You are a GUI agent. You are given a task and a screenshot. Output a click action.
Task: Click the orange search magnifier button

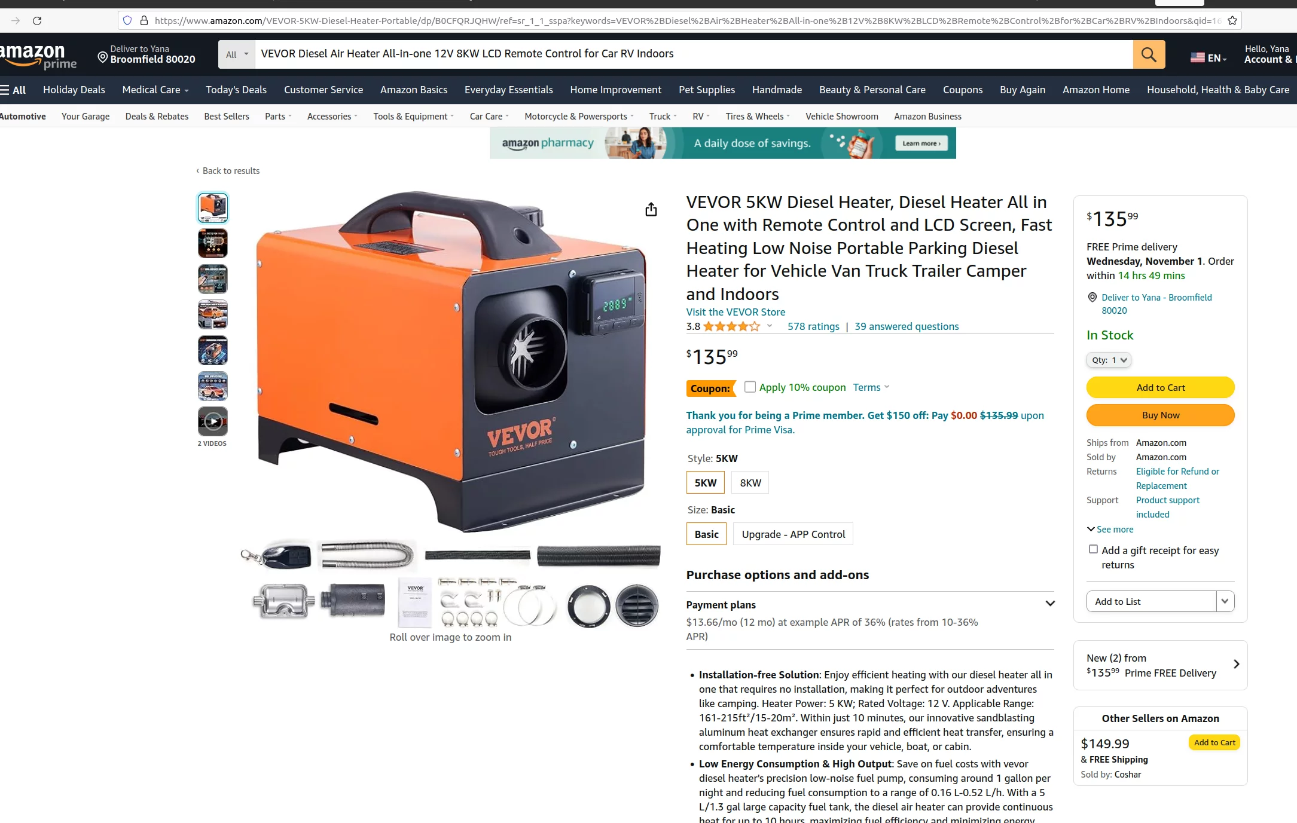click(x=1149, y=54)
